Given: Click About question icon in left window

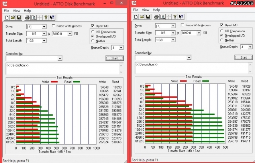Looking at the screenshot, I should [x=46, y=18].
